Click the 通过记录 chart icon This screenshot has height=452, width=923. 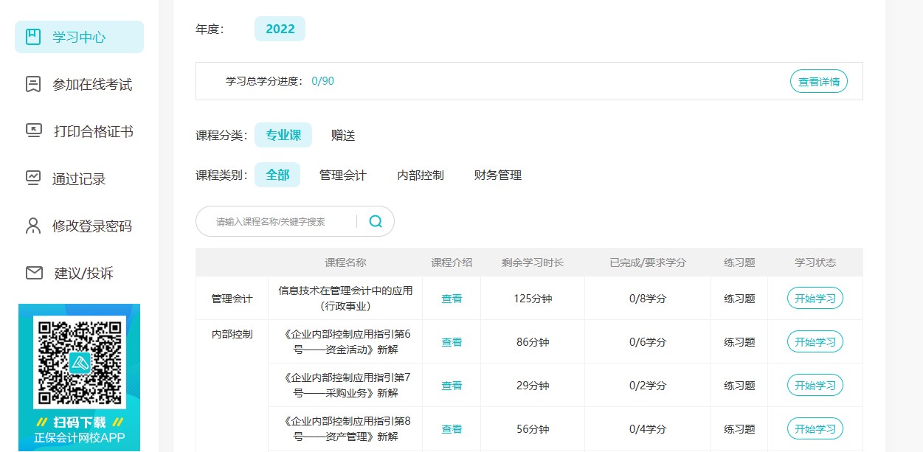coord(33,178)
